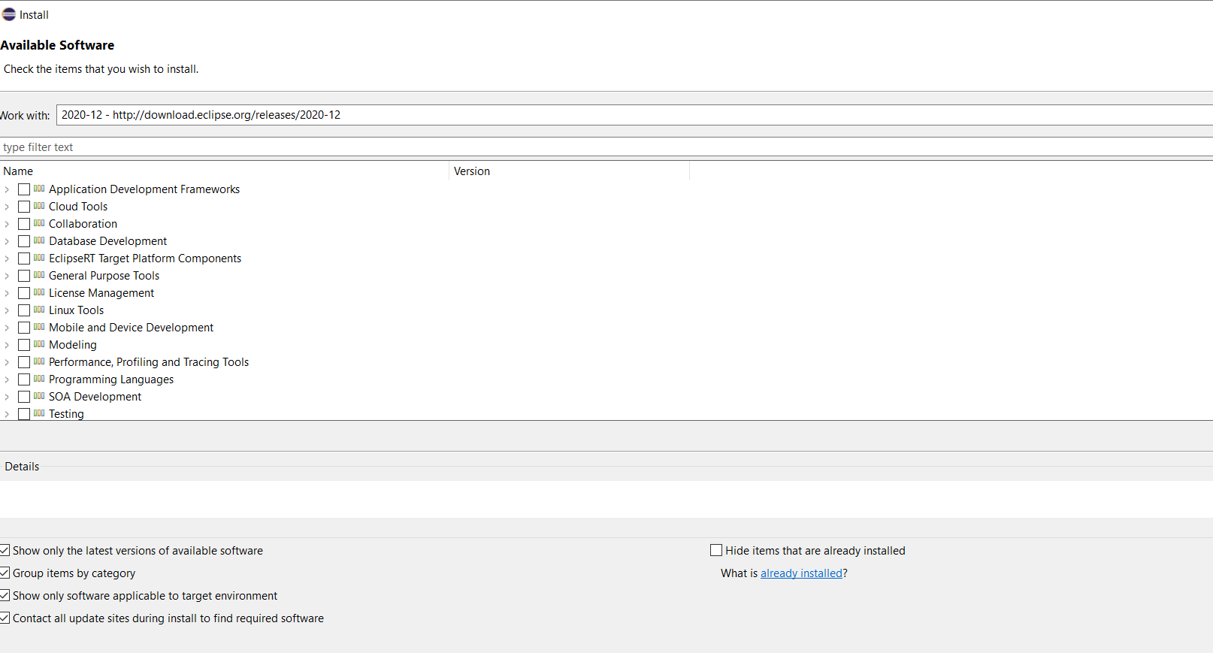Expand the Performance, Profiling and Tracing Tools category
This screenshot has height=653, width=1213.
click(7, 362)
